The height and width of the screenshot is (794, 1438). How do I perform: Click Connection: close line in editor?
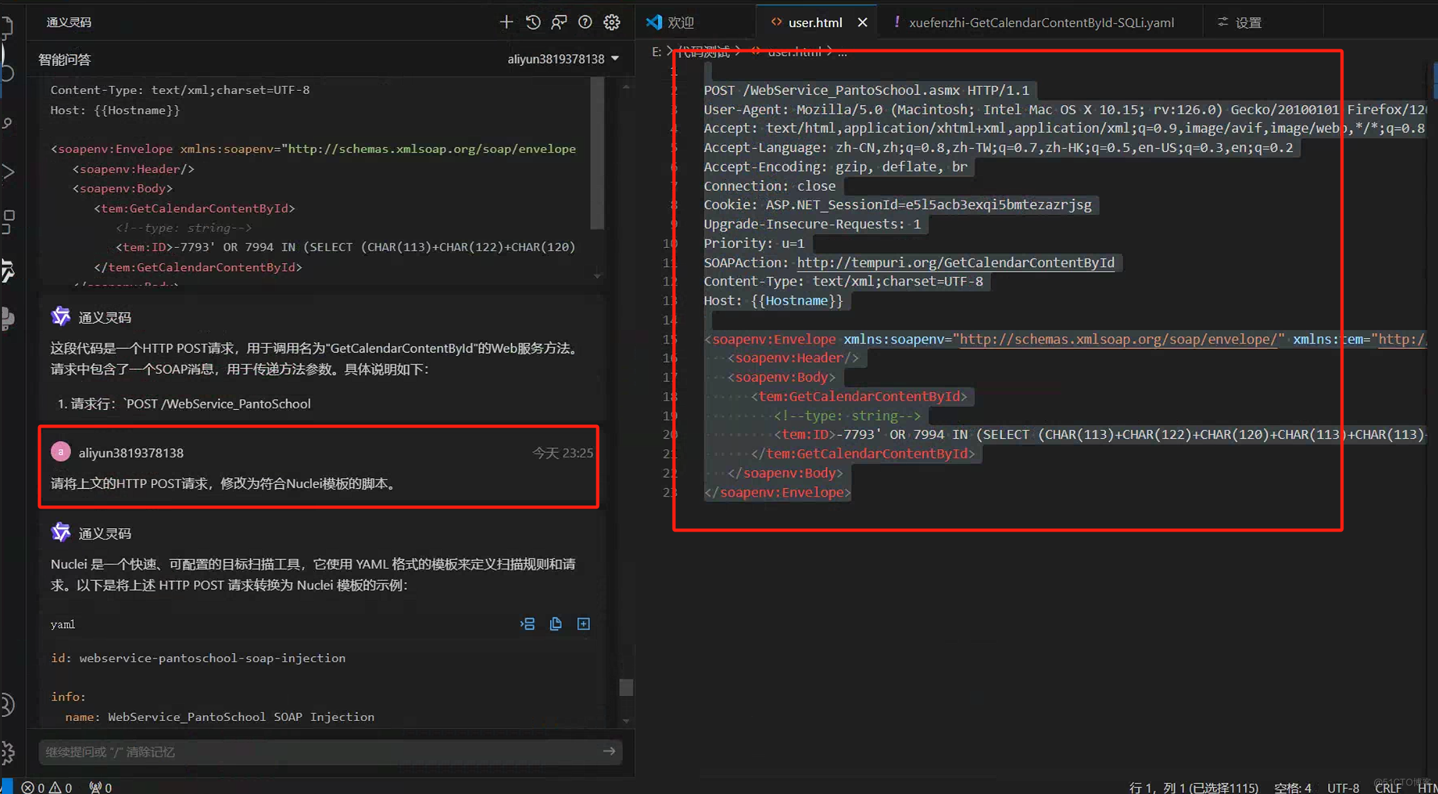pos(769,186)
